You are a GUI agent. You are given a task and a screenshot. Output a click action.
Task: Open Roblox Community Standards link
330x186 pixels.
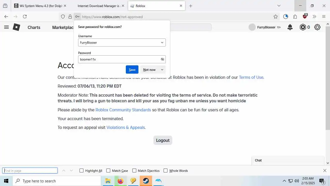[x=123, y=110]
